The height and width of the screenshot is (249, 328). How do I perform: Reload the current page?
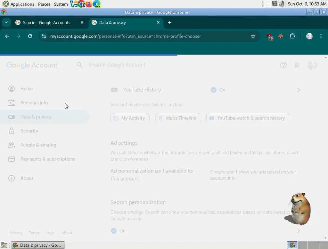(30, 36)
